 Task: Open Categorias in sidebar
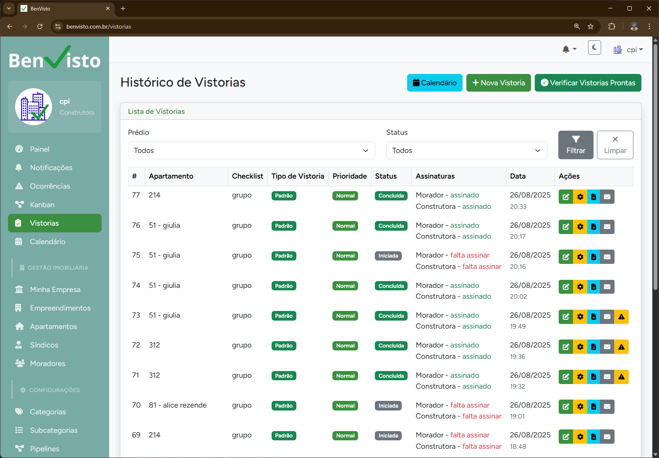coord(55,412)
